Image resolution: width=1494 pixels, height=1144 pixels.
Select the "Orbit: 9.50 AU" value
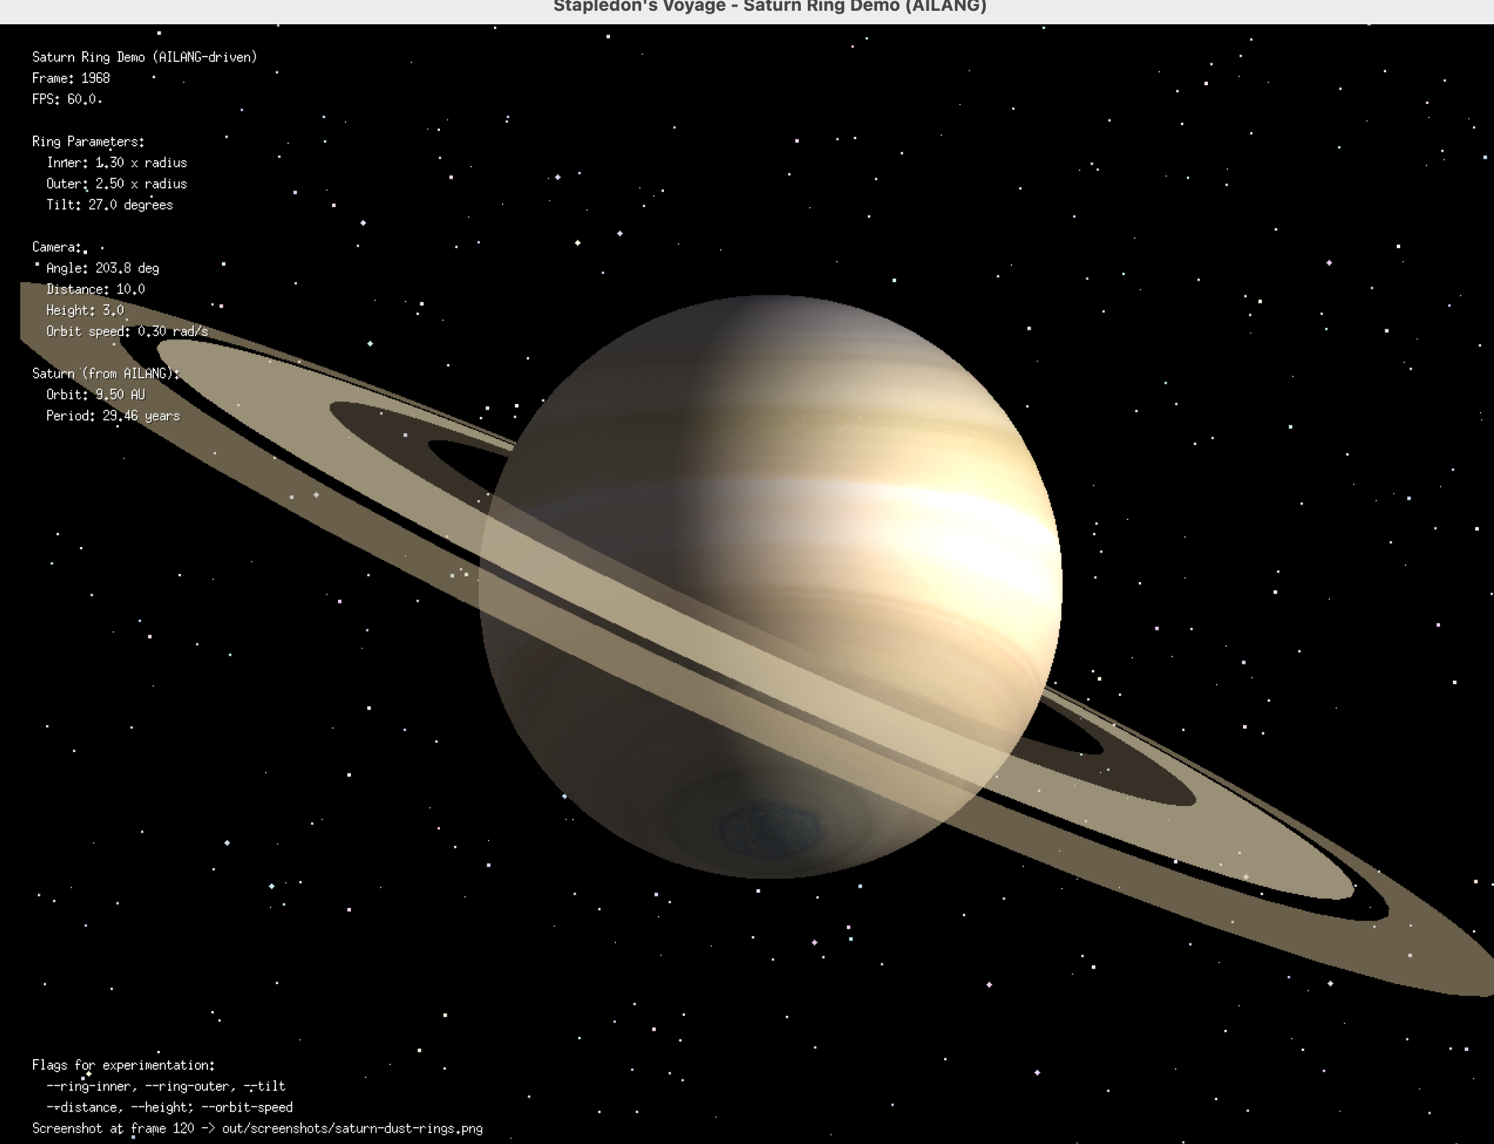[x=95, y=395]
